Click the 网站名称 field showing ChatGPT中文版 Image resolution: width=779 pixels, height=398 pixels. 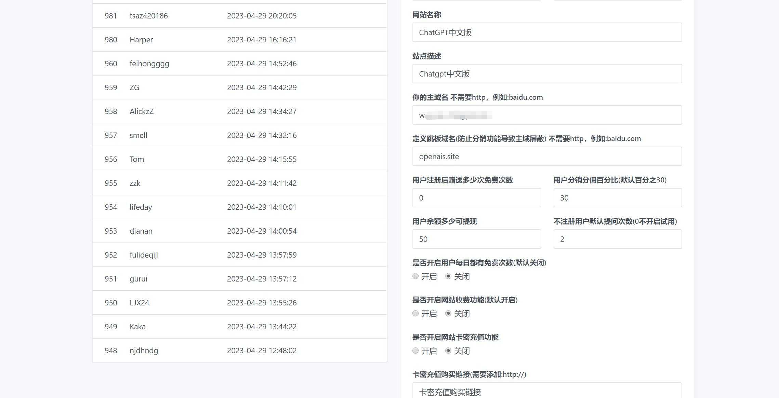click(x=546, y=32)
